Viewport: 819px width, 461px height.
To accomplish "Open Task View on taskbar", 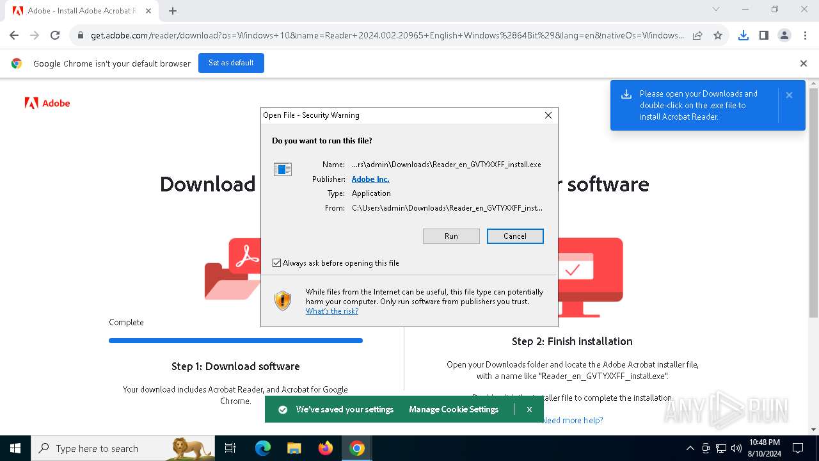I will tap(230, 448).
